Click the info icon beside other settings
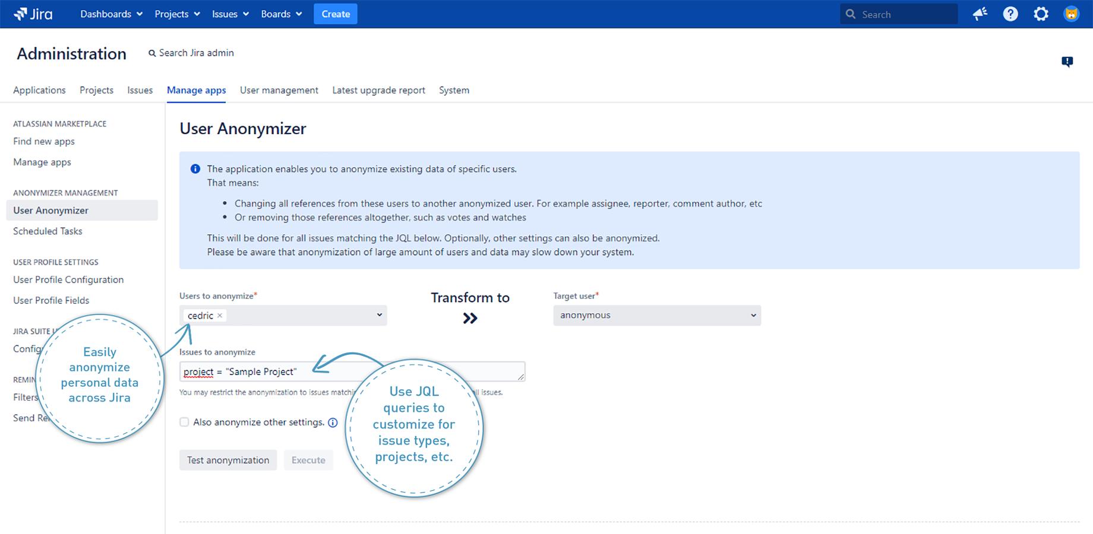1093x534 pixels. pos(333,422)
